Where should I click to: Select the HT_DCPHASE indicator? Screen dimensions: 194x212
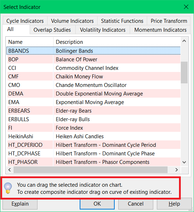pyautogui.click(x=93, y=154)
